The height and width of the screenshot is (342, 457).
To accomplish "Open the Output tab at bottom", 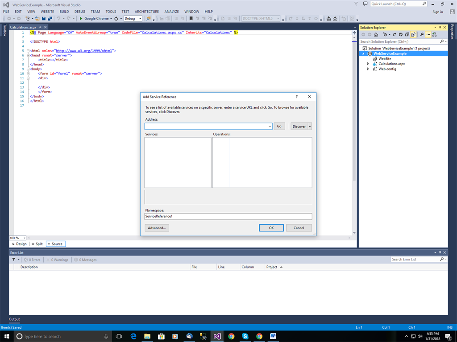I will coord(14,319).
